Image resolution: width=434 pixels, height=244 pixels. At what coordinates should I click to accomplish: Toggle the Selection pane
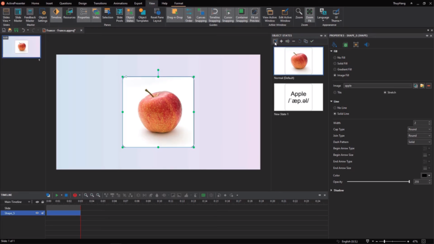pyautogui.click(x=108, y=15)
